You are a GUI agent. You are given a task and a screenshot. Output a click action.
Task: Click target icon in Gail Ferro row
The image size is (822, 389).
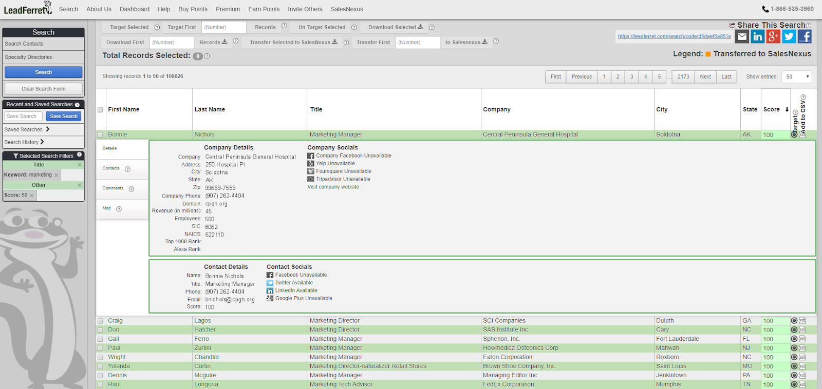coord(794,339)
